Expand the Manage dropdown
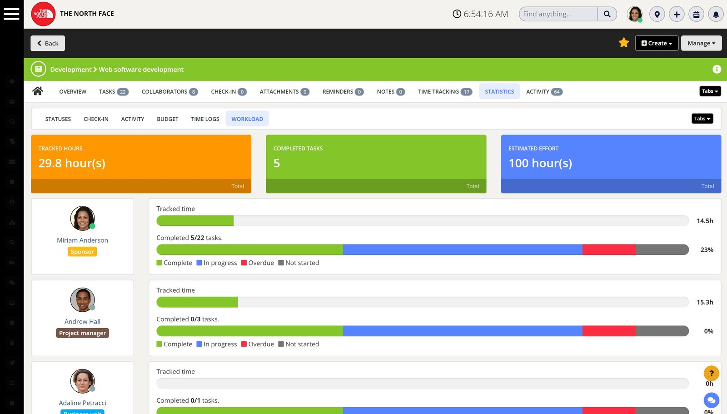This screenshot has height=414, width=727. point(701,43)
